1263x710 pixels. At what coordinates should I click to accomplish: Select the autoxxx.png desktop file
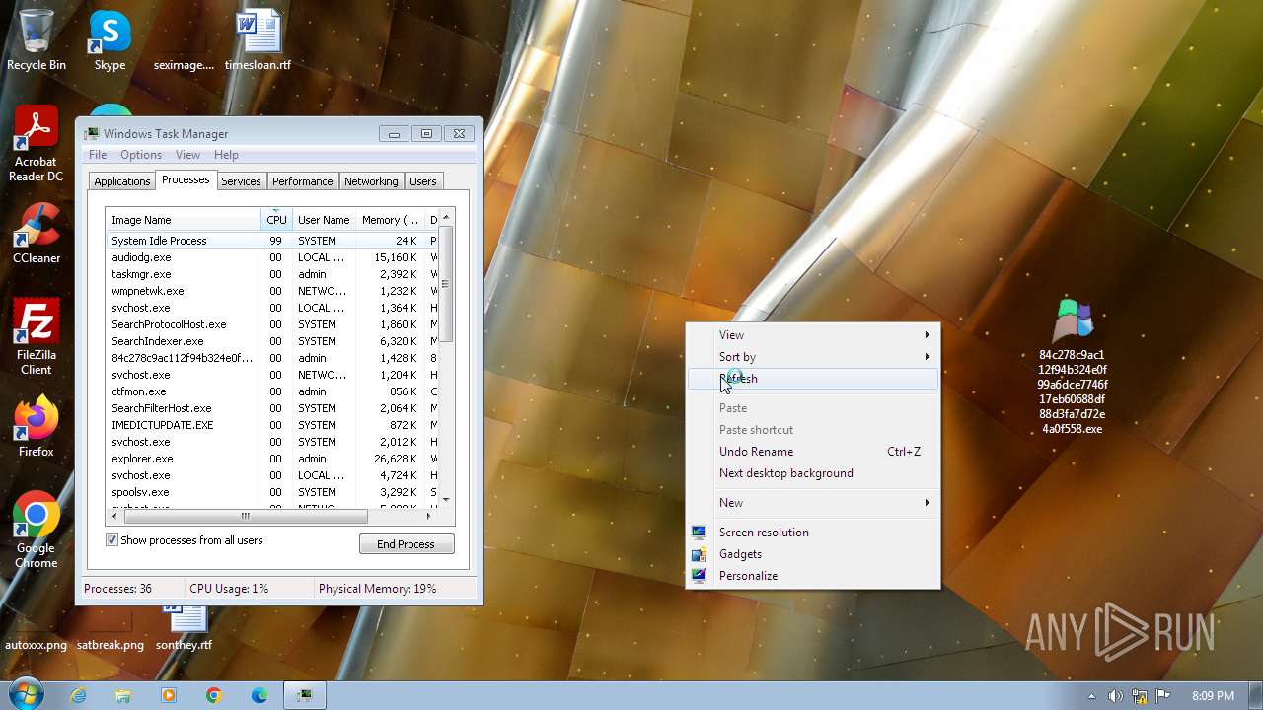coord(37,645)
